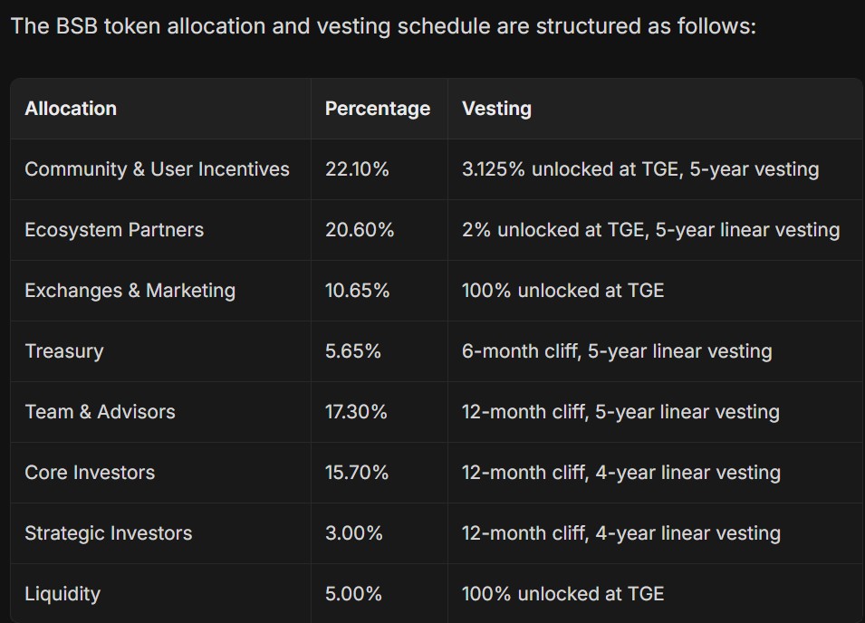Viewport: 865px width, 623px height.
Task: Click the Ecosystem Partners row label
Action: point(114,230)
